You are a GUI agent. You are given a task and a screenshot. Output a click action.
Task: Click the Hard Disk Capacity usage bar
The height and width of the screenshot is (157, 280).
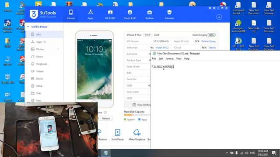[137, 115]
